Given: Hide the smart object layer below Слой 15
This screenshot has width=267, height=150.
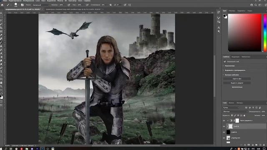Looking at the screenshot, I should (x=224, y=138).
